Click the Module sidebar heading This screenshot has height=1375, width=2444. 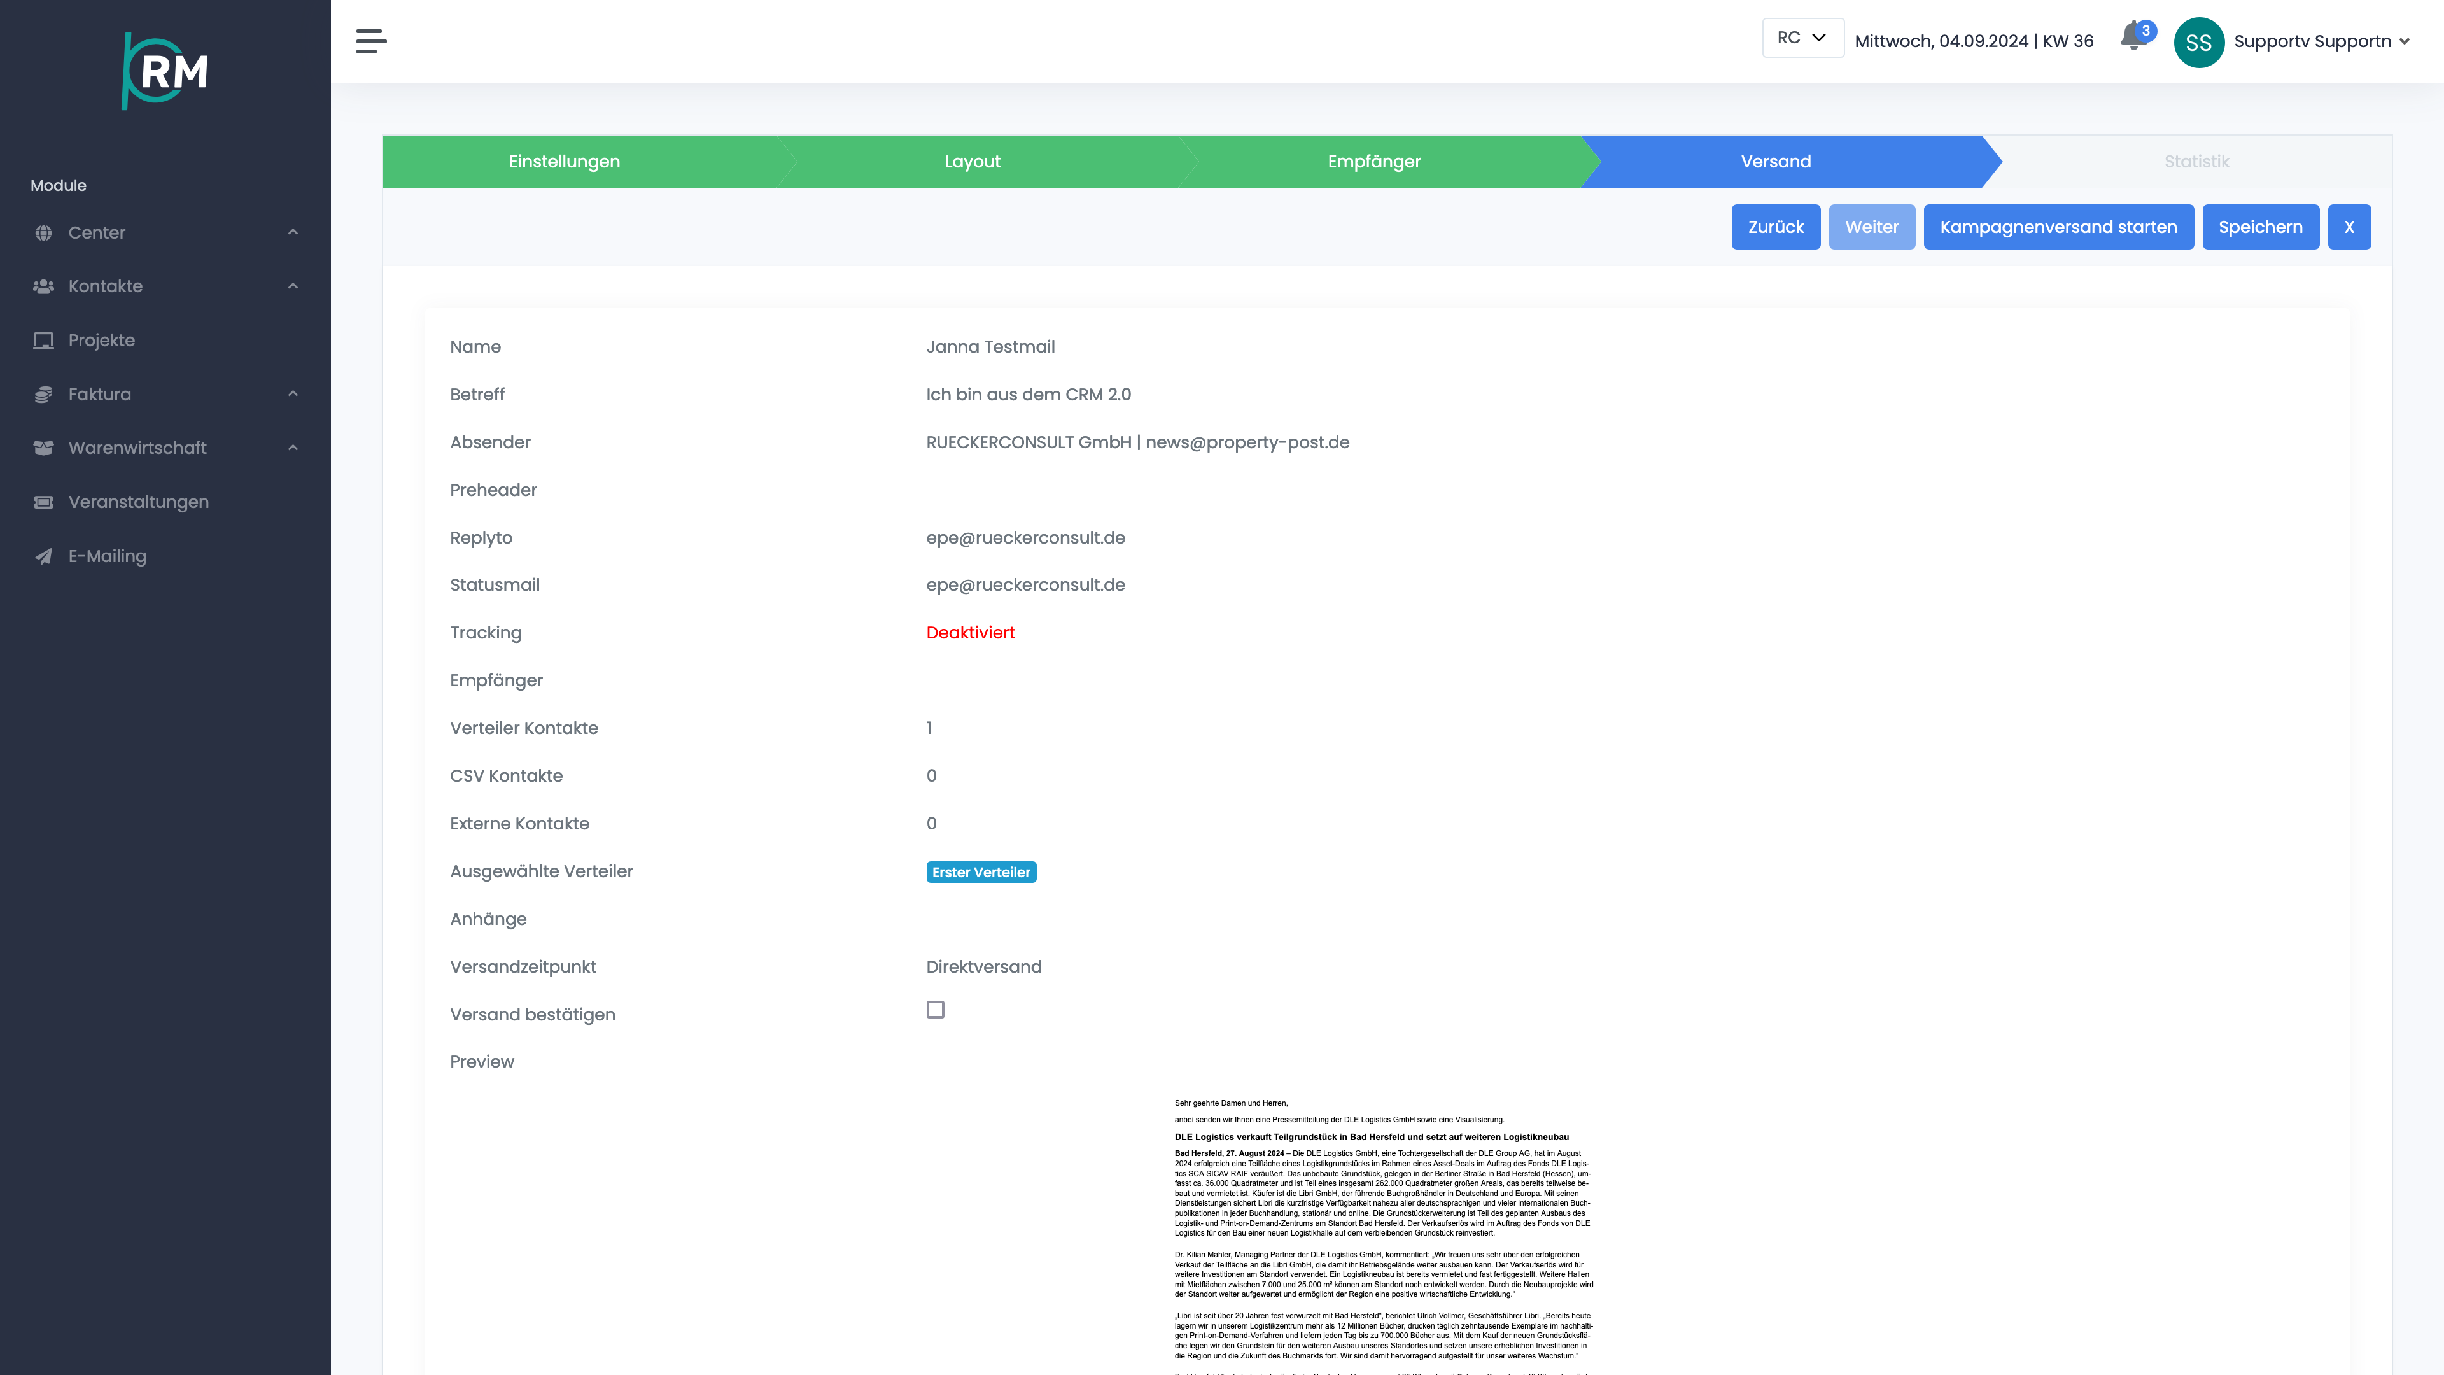click(x=59, y=186)
